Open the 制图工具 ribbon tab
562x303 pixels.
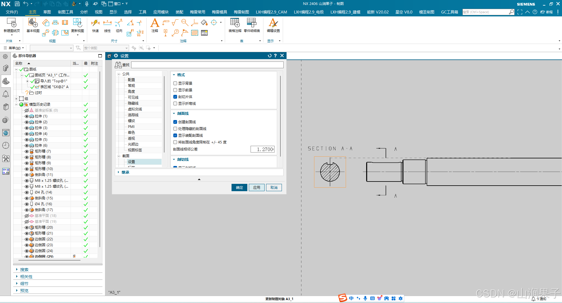click(x=66, y=12)
